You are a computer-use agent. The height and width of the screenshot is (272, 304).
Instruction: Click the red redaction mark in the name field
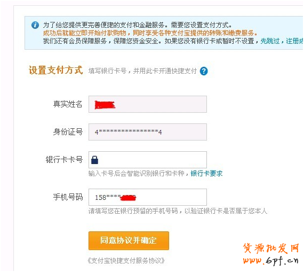click(105, 105)
